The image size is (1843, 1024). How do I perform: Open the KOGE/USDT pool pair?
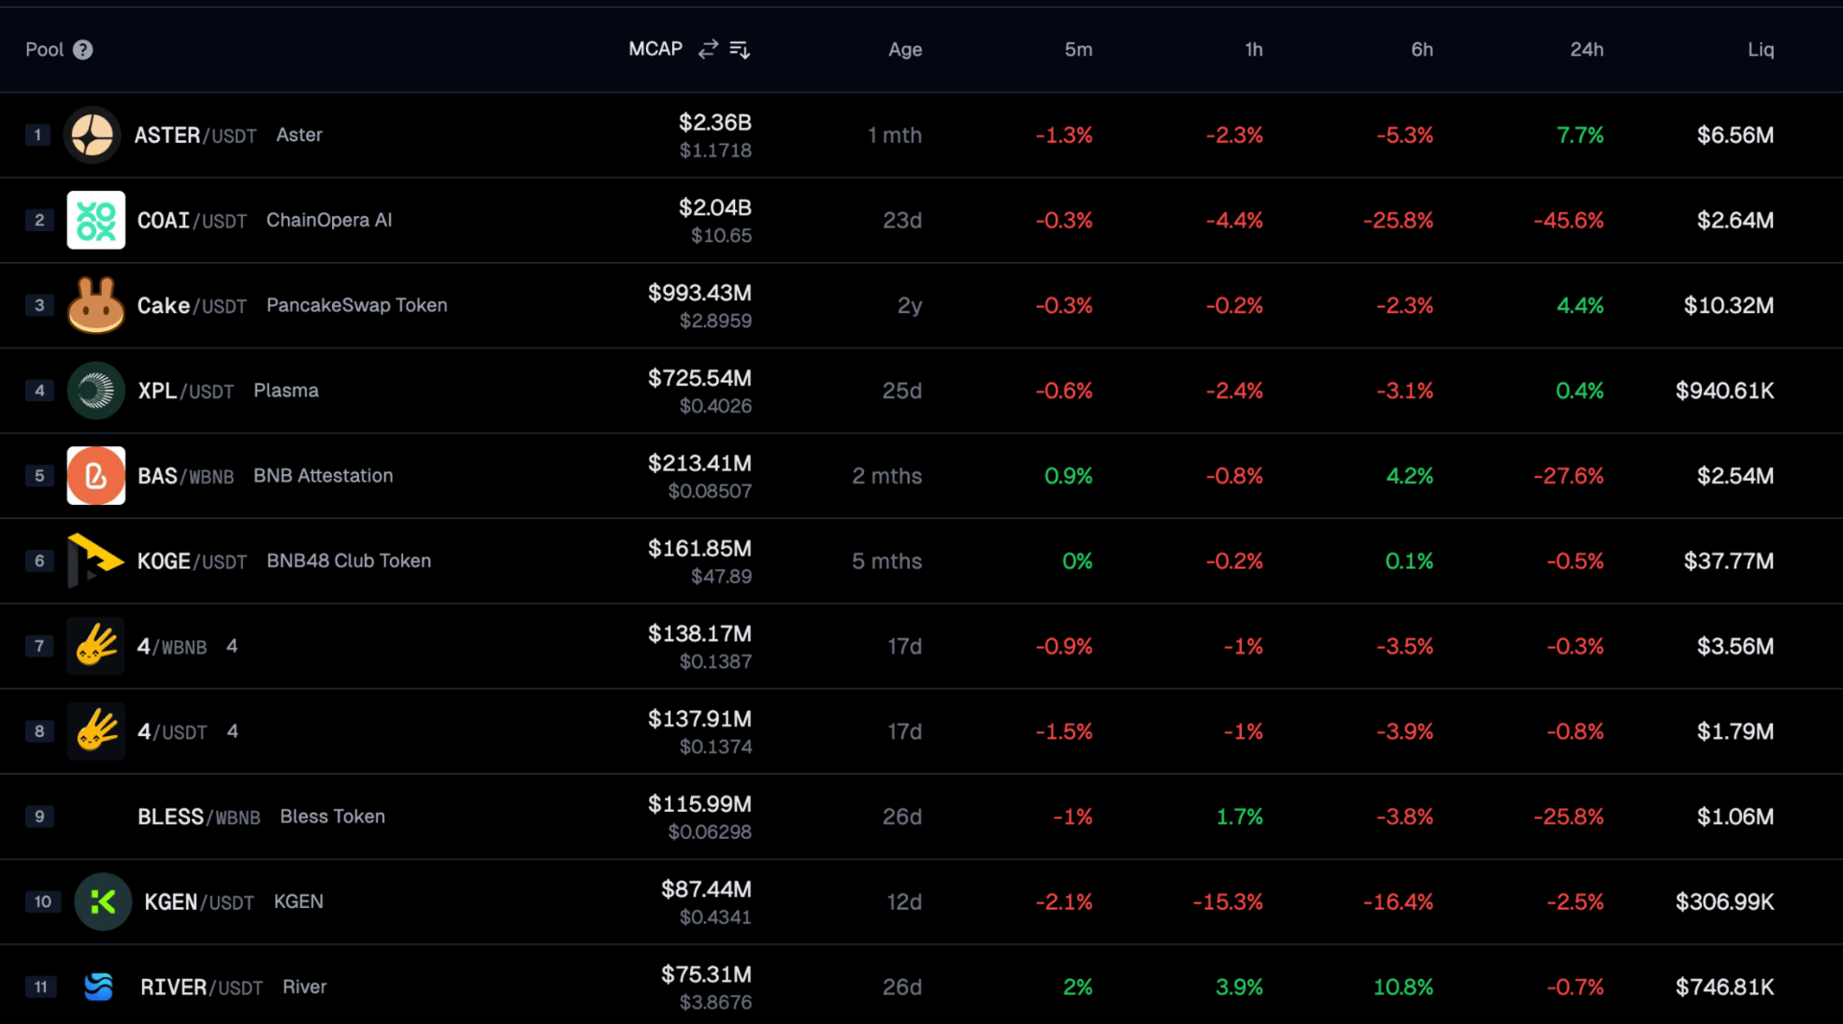(x=192, y=561)
